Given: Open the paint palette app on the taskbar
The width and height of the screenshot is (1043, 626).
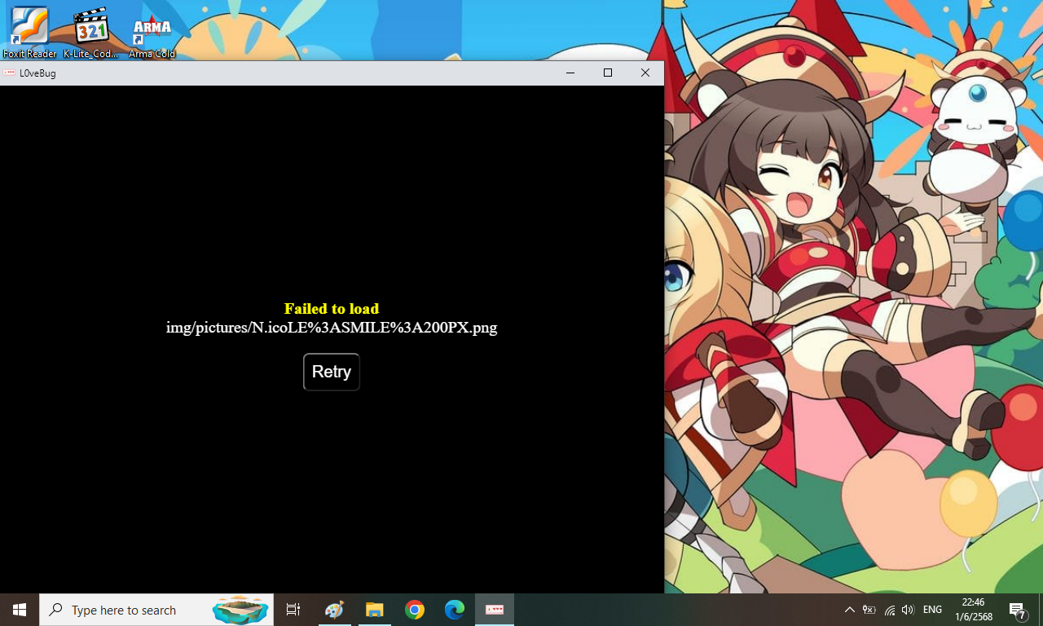Looking at the screenshot, I should 334,610.
